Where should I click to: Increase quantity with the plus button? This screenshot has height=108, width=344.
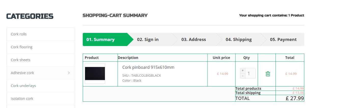(243, 71)
